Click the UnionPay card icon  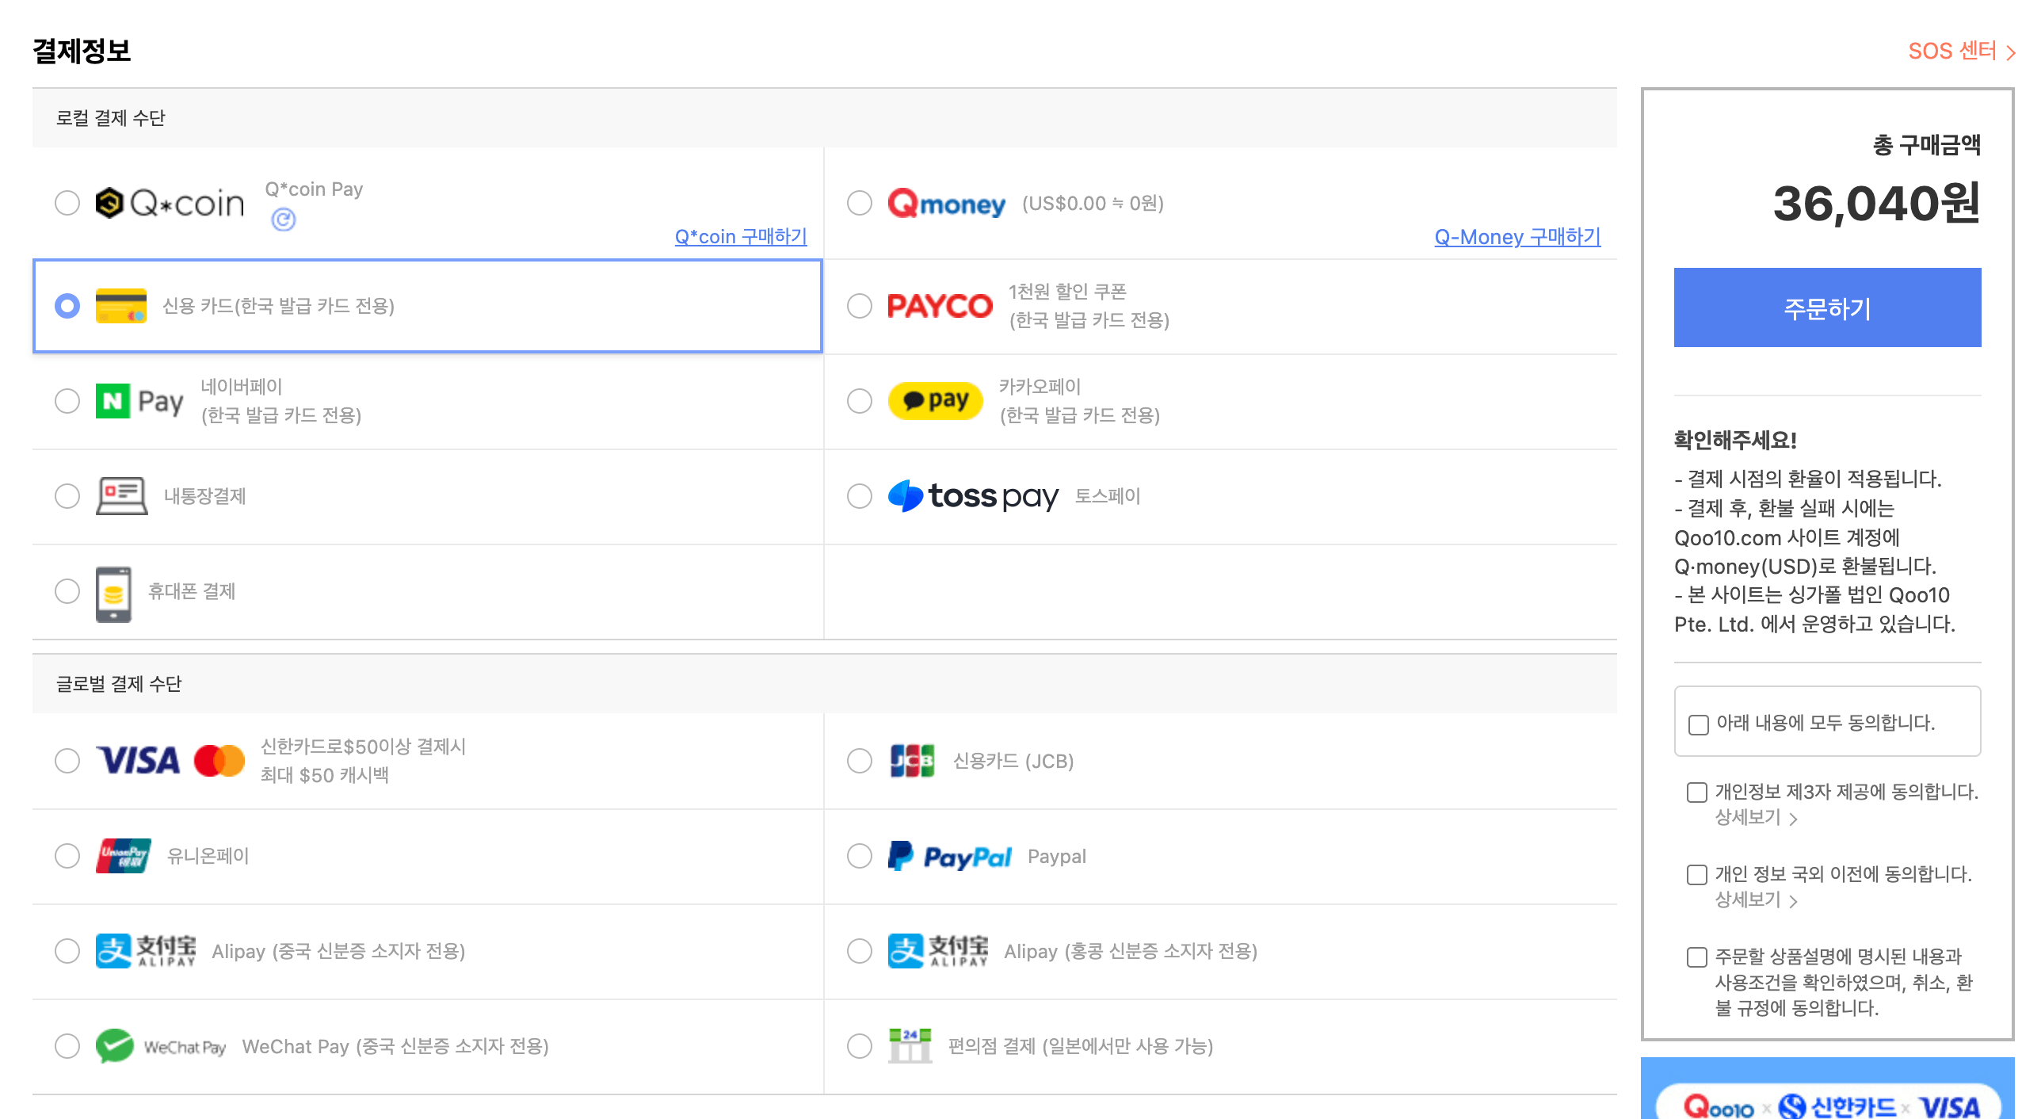(123, 856)
